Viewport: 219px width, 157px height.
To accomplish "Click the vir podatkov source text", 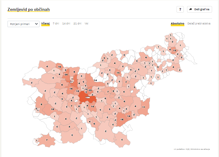I will (x=192, y=149).
